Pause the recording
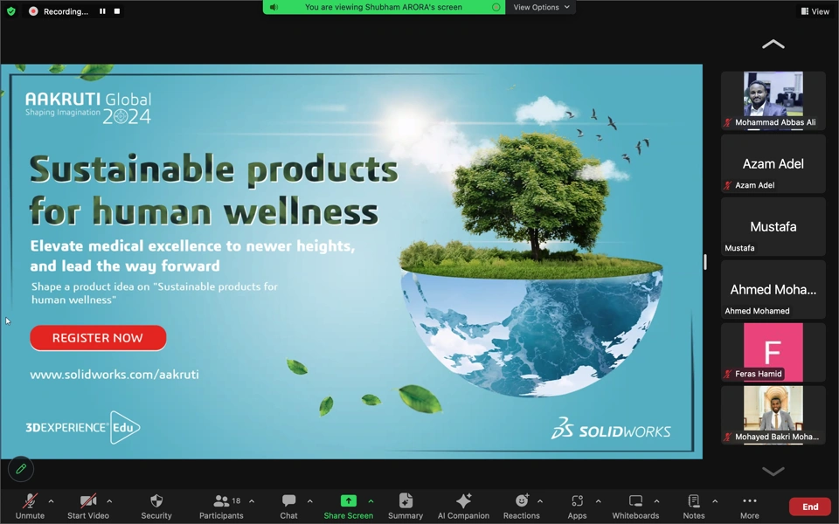 coord(102,11)
